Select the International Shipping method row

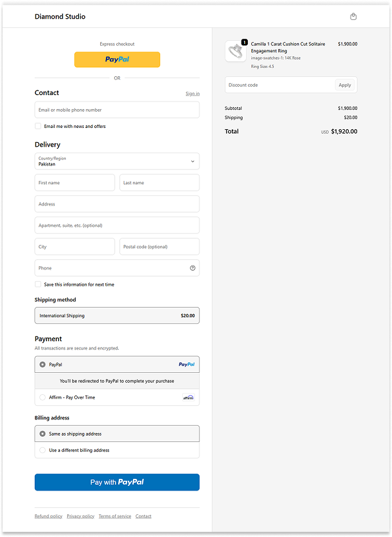117,315
